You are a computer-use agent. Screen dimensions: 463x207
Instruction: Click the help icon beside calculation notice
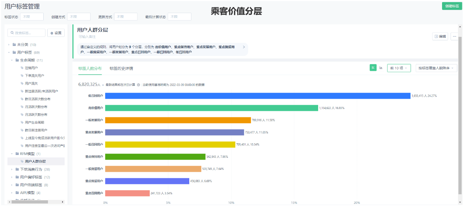pos(138,85)
